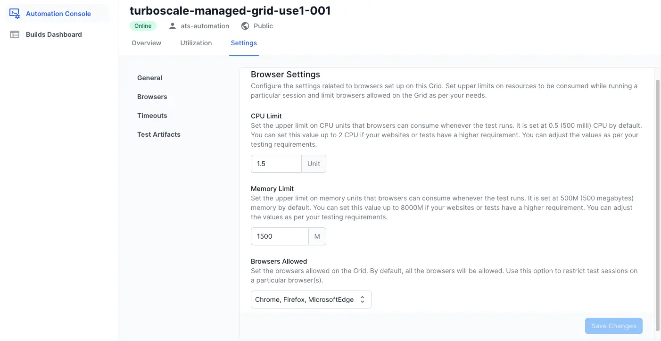661x341 pixels.
Task: Select the grid status icon showing Online
Action: point(143,26)
